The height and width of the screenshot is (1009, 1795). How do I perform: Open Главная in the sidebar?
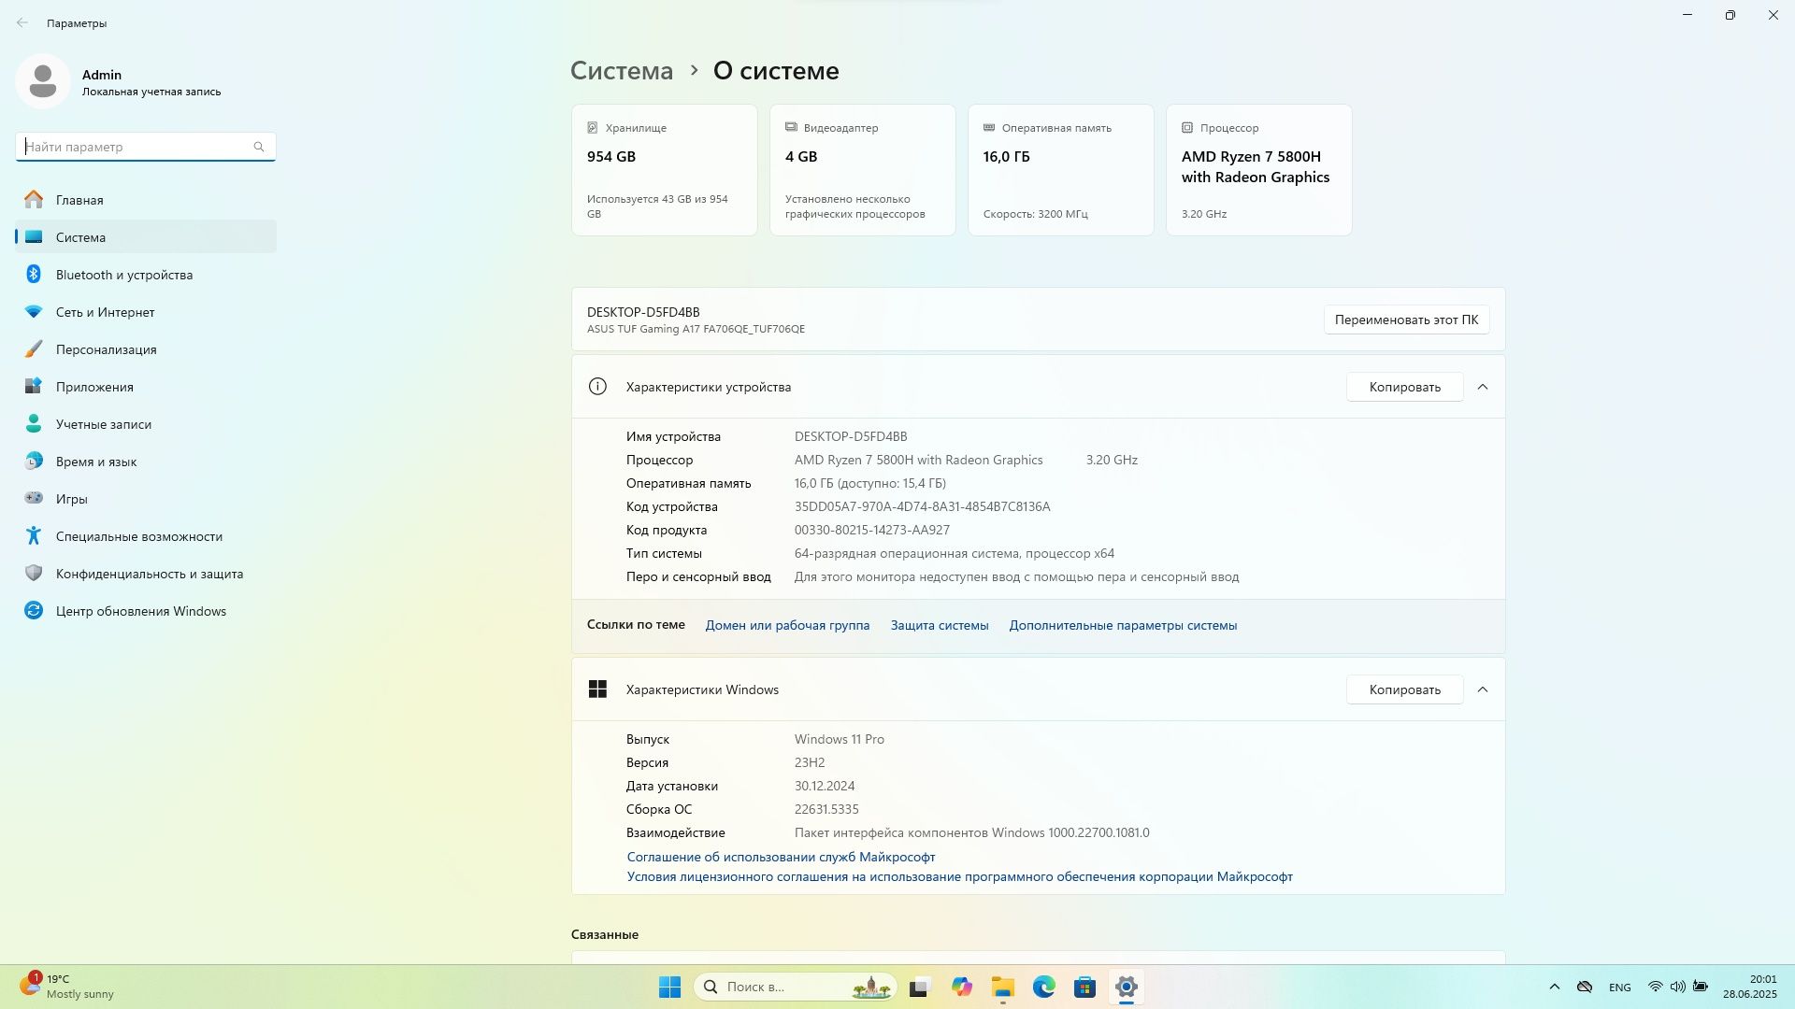click(x=146, y=200)
